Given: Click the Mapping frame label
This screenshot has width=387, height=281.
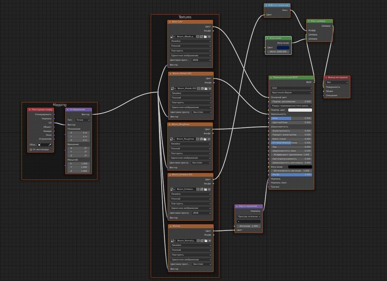Looking at the screenshot, I should click(60, 105).
